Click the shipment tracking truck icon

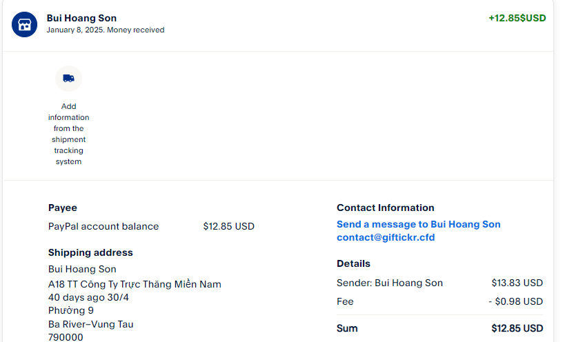click(68, 79)
